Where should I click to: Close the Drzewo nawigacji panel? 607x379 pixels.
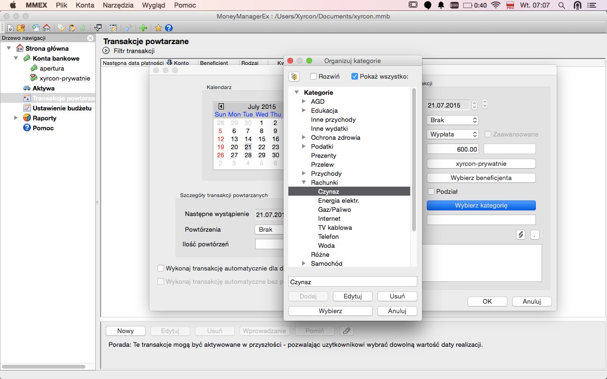click(90, 38)
